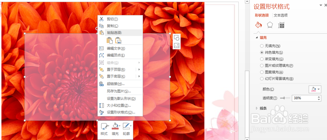The width and height of the screenshot is (327, 140).
Task: Click the clipboard icon next to 粘贴选项
Action: (102, 32)
